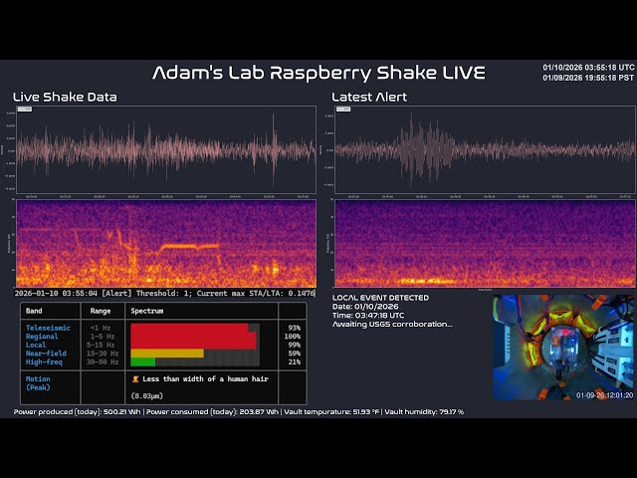
Task: Click the 21% High-freq value
Action: (295, 361)
